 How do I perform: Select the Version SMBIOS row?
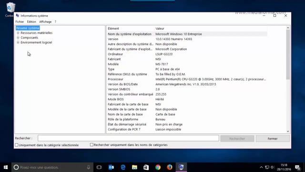click(x=187, y=89)
